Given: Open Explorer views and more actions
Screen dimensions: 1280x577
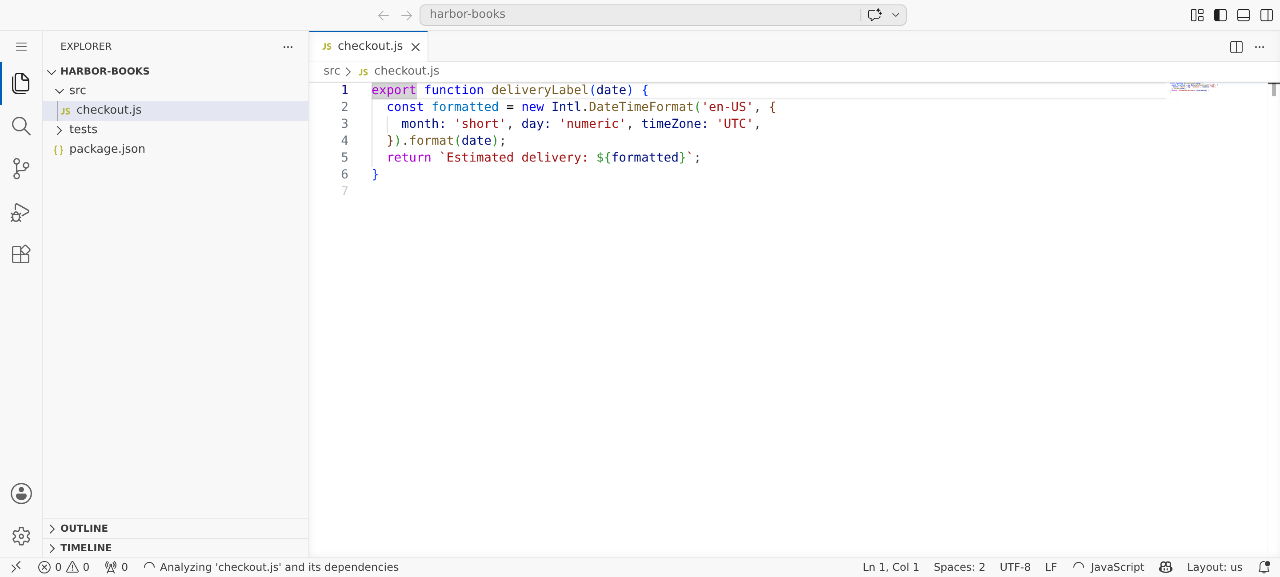Looking at the screenshot, I should tap(288, 47).
